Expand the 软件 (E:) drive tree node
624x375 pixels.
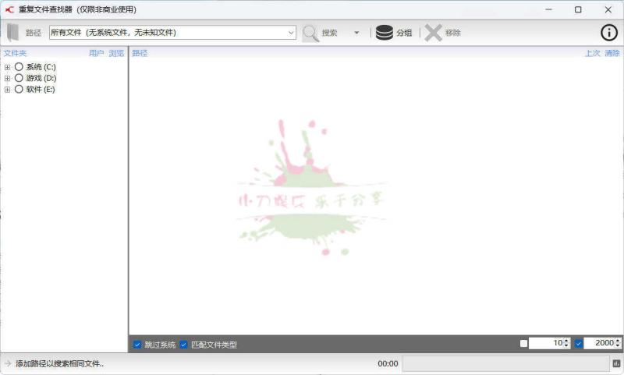click(7, 90)
